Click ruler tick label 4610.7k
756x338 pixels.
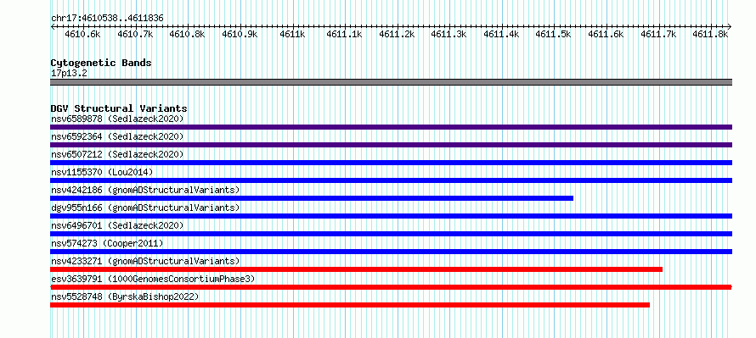134,34
